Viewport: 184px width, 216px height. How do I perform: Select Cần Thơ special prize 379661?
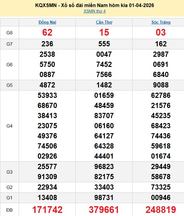click(x=104, y=210)
